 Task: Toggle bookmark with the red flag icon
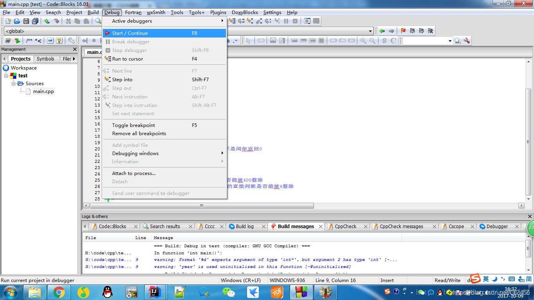tap(403, 31)
